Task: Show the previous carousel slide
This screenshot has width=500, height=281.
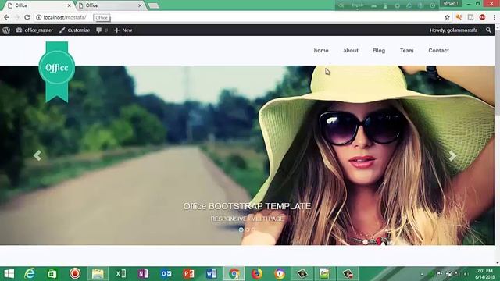Action: pyautogui.click(x=37, y=155)
